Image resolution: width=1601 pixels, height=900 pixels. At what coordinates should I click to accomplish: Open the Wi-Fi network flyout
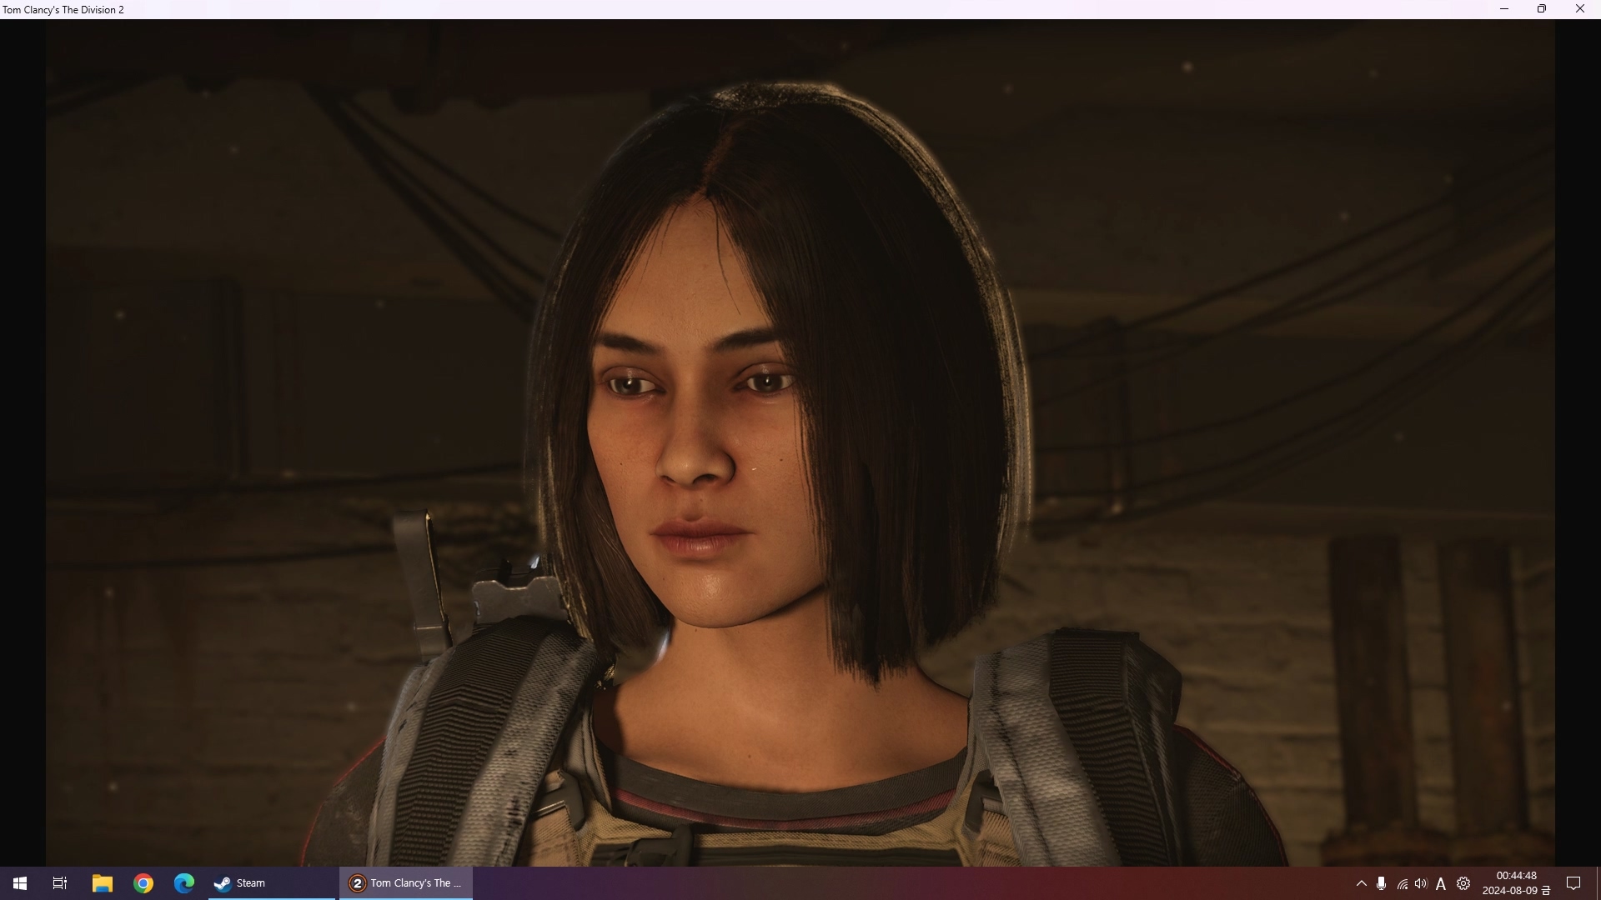click(1402, 884)
